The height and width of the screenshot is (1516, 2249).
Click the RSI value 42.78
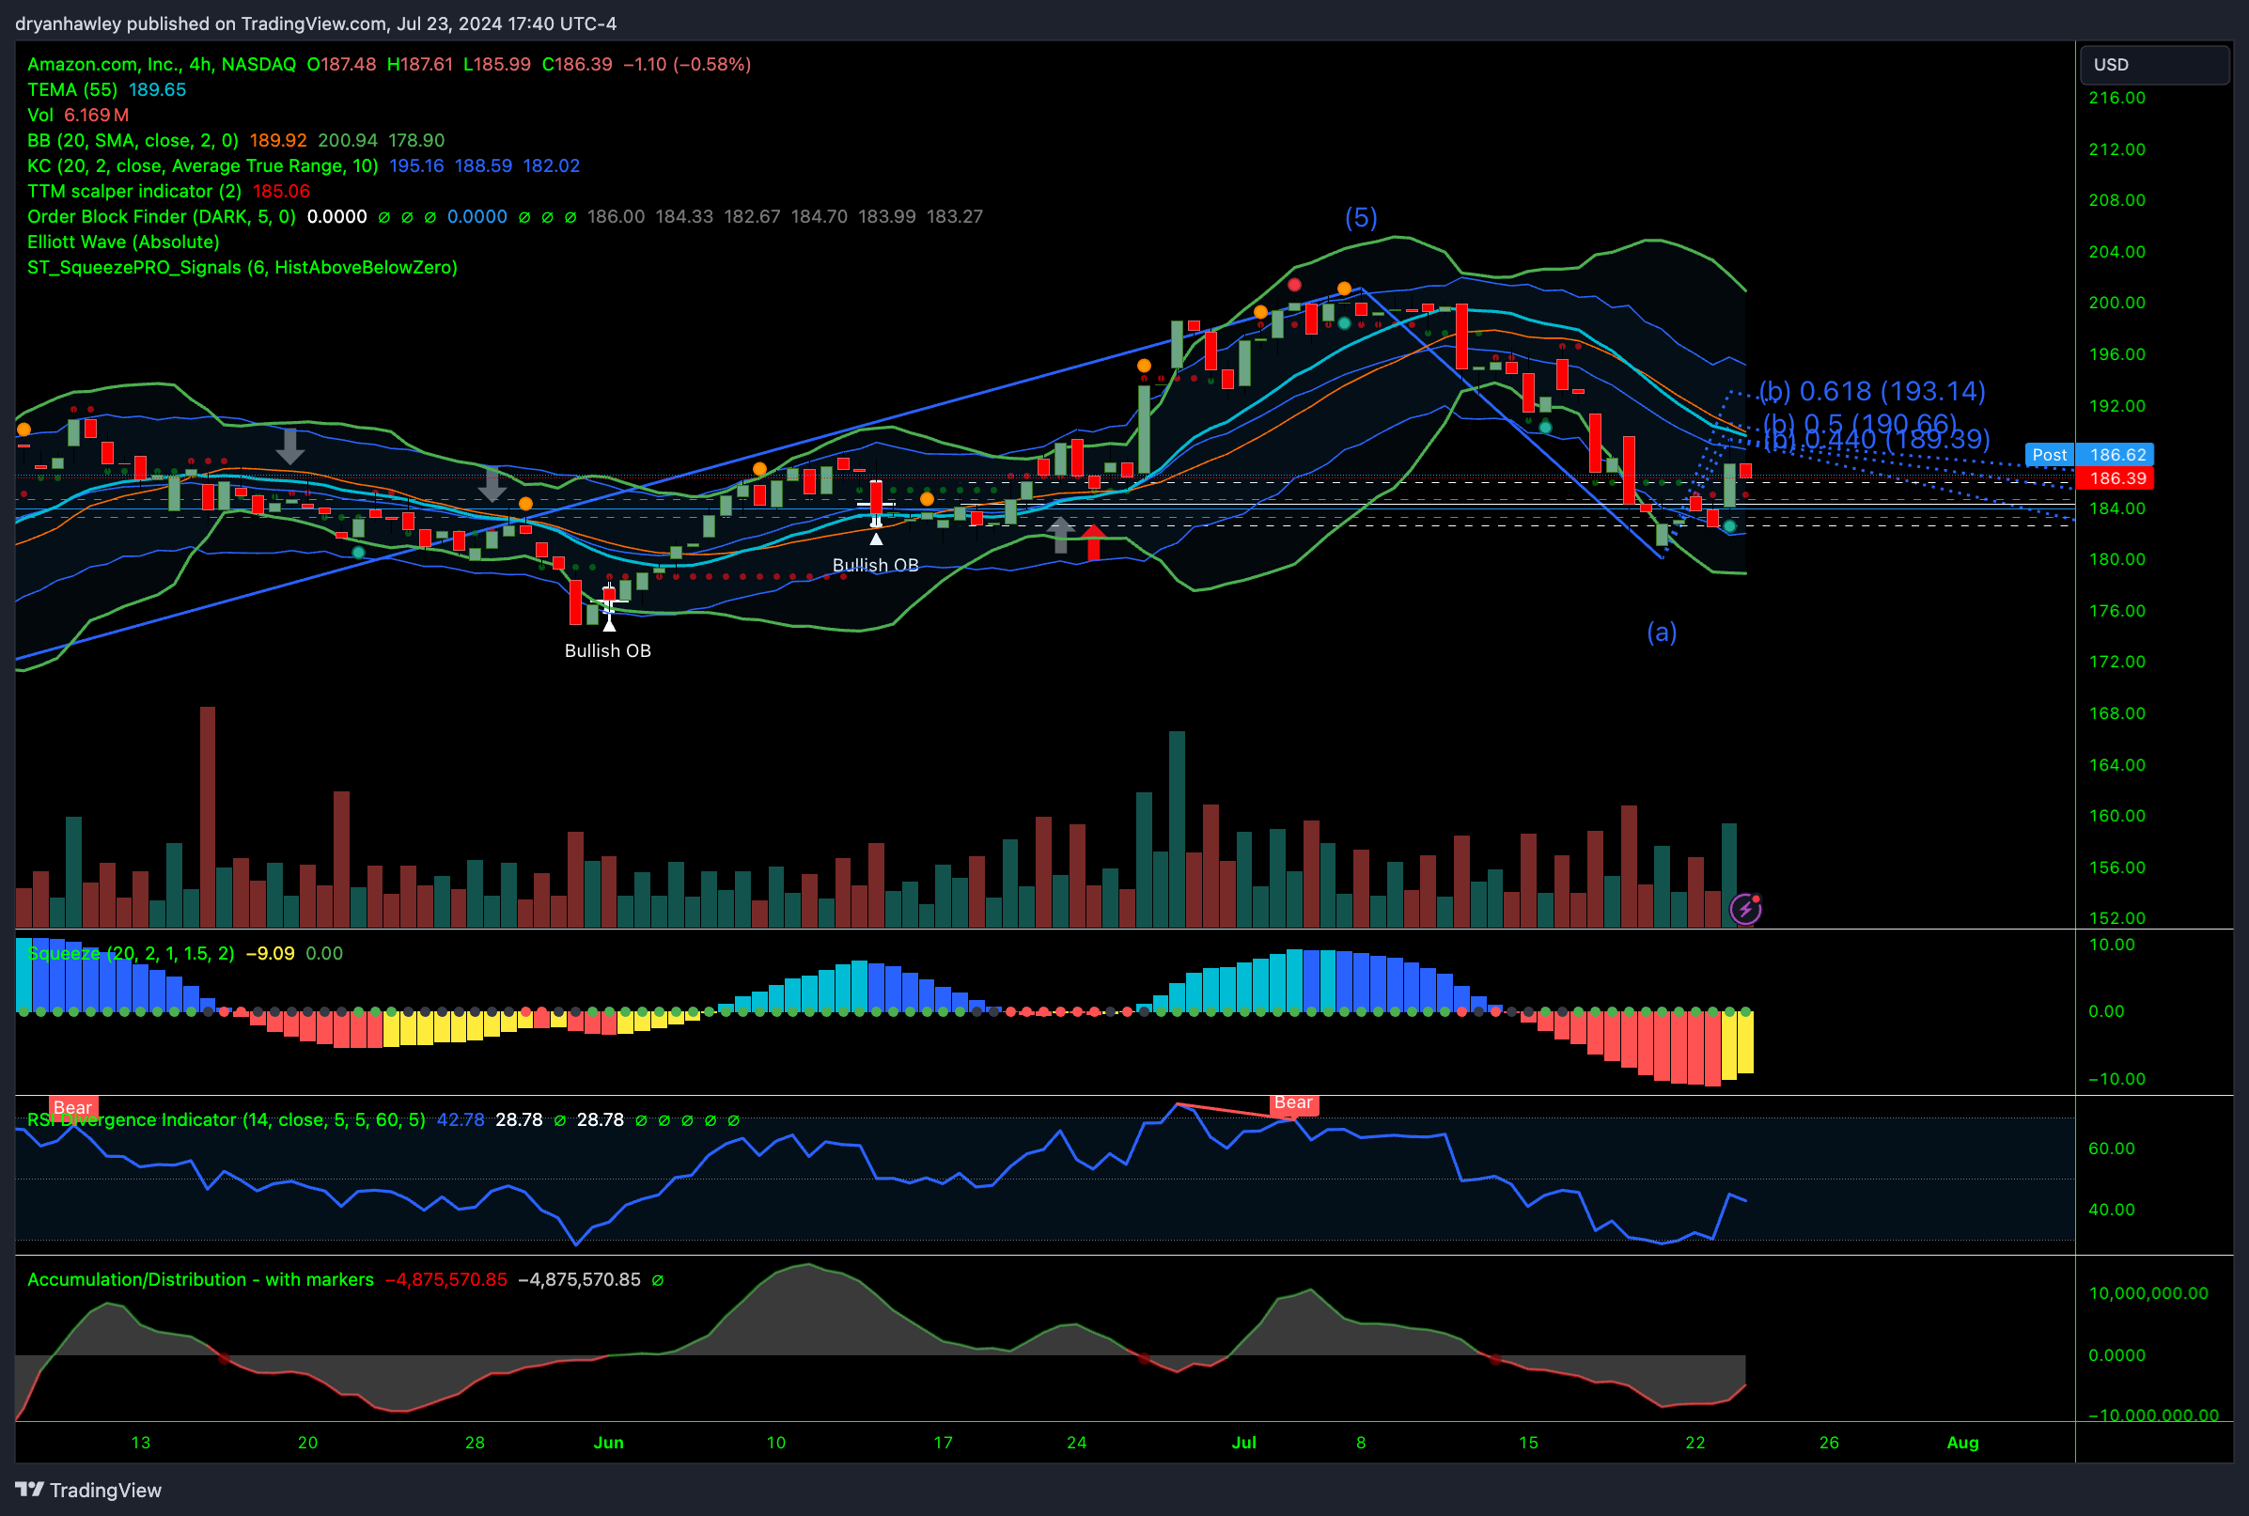(461, 1119)
